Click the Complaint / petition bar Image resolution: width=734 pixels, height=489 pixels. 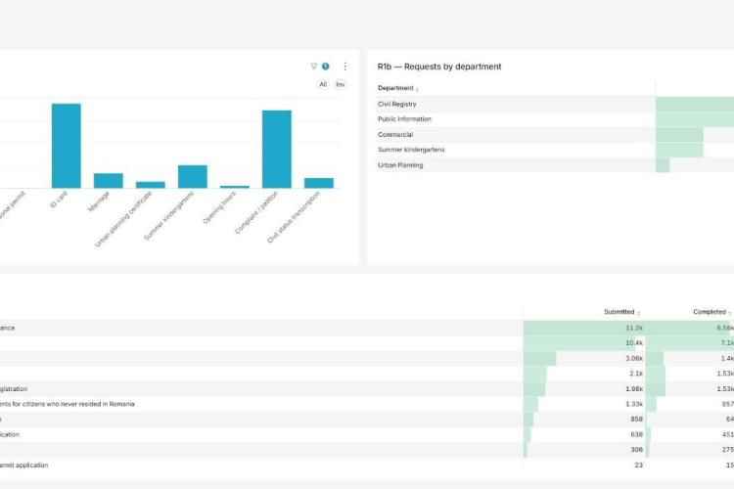click(x=277, y=150)
